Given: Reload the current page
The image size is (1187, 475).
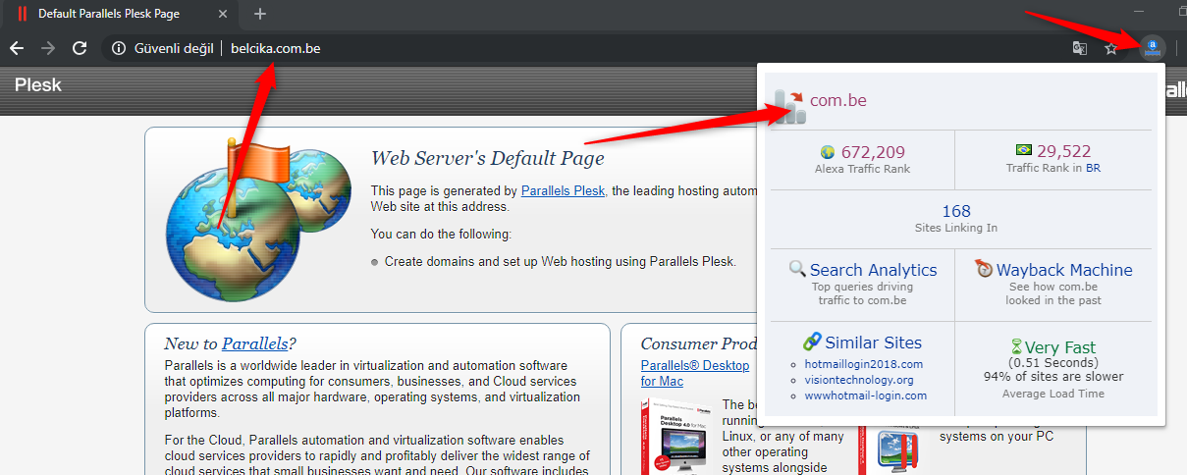Looking at the screenshot, I should coord(80,48).
